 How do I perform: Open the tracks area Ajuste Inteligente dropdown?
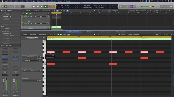(120, 11)
